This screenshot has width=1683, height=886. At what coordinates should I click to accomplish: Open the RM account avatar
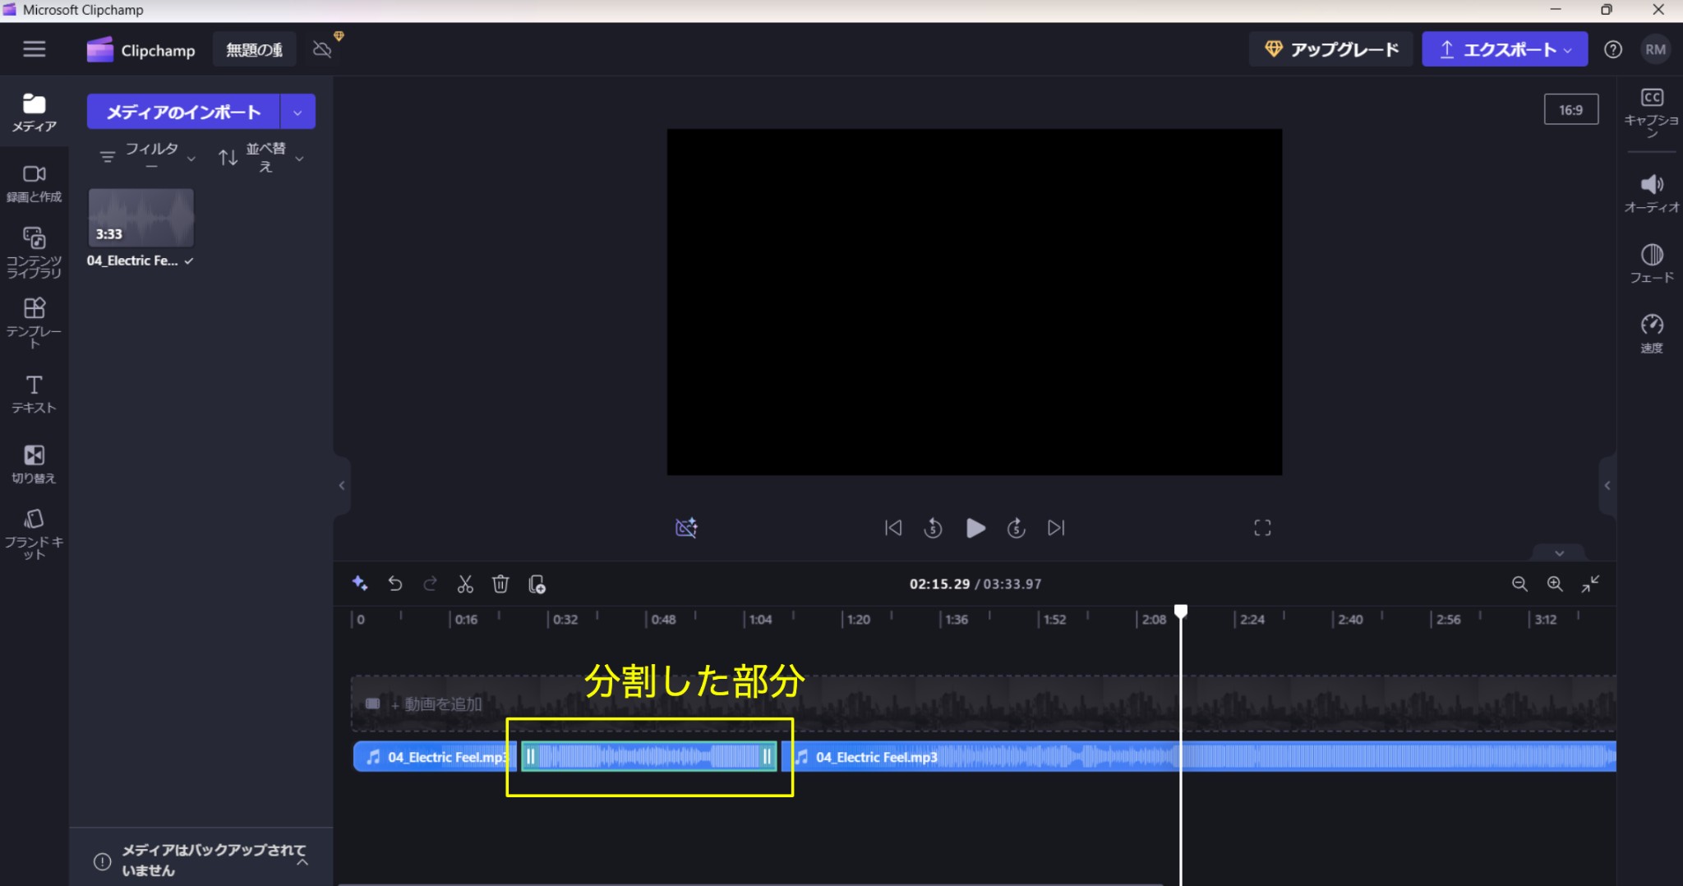pyautogui.click(x=1655, y=49)
